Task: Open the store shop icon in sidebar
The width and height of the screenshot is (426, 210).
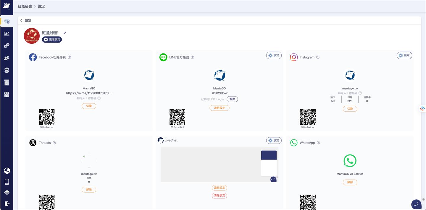Action: tap(7, 95)
